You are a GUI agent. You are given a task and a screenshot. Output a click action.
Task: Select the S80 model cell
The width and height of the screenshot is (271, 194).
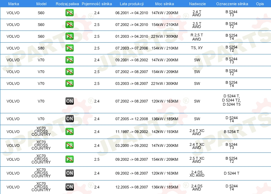[41, 48]
